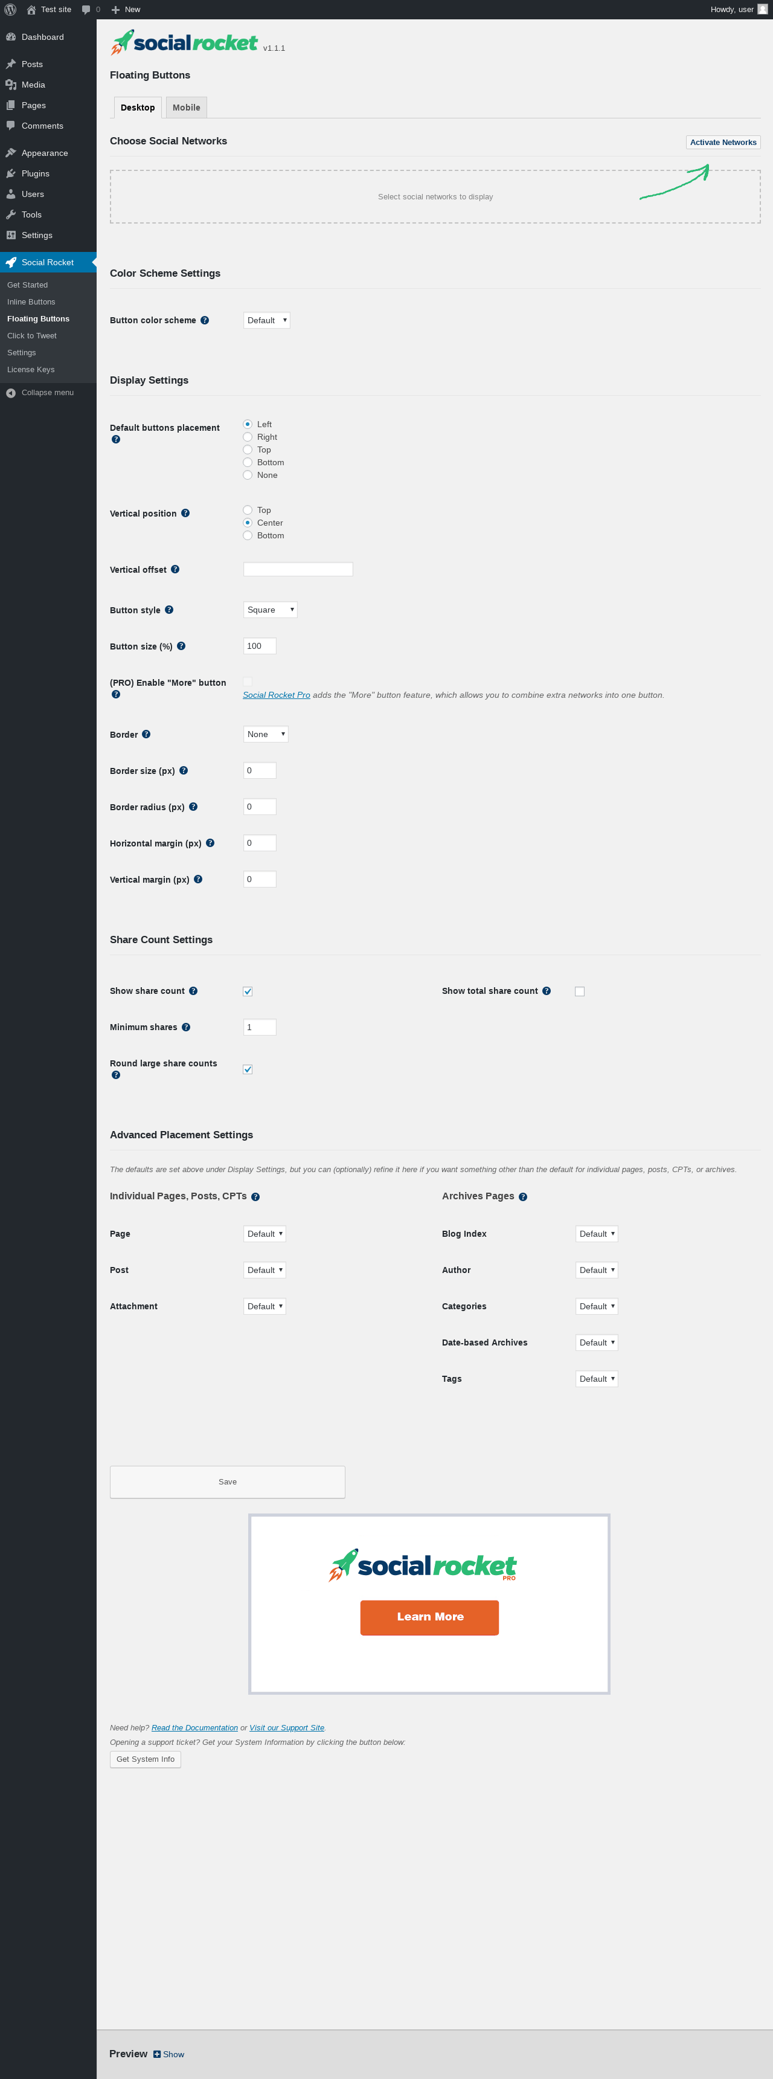The width and height of the screenshot is (773, 2079).
Task: Uncheck Round large share counts
Action: click(248, 1070)
